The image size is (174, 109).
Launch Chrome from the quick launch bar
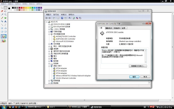coord(10,107)
